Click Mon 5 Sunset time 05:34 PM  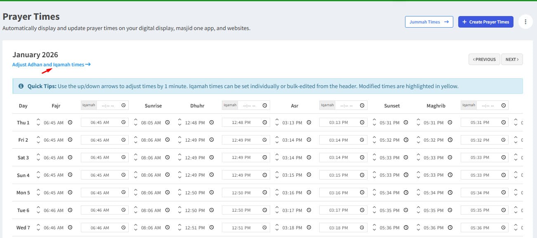tap(390, 193)
